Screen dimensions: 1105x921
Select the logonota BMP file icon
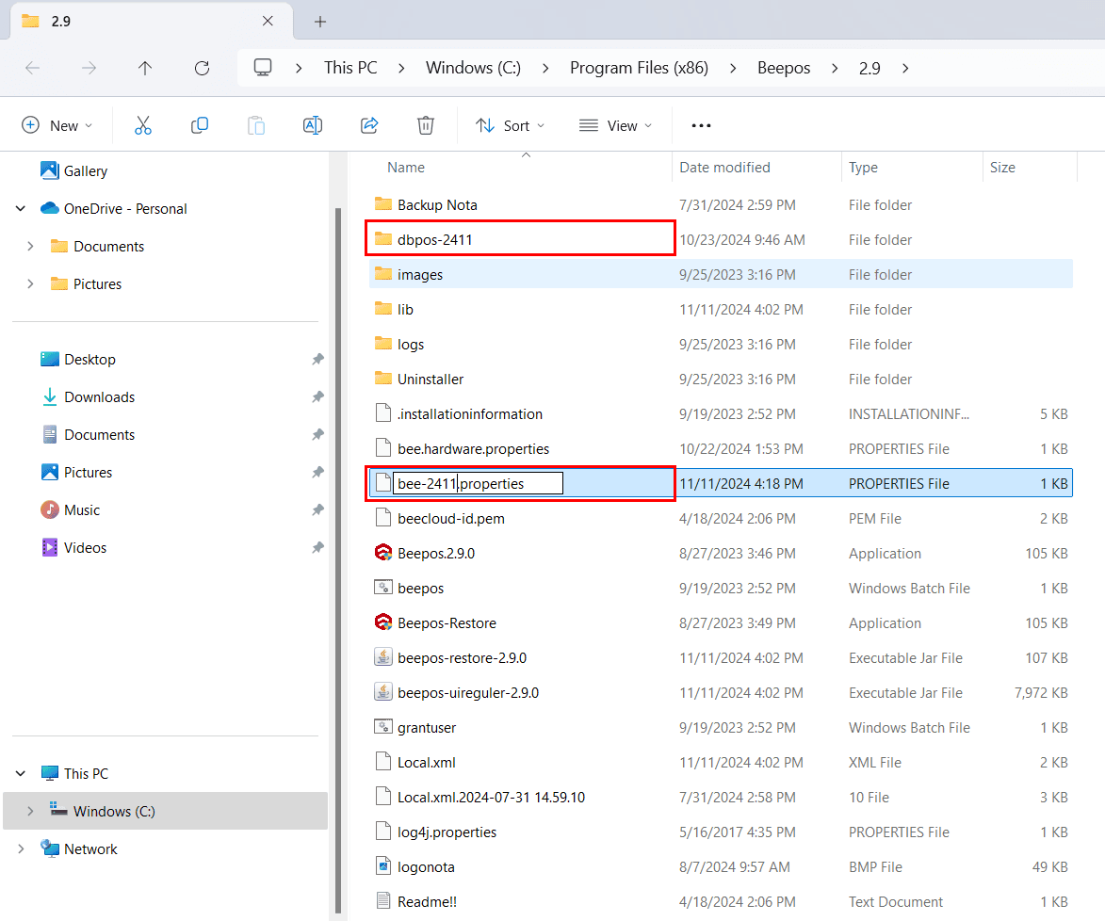383,866
